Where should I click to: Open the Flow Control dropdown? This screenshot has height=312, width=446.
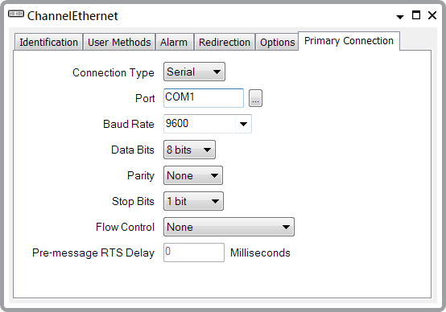click(x=229, y=227)
